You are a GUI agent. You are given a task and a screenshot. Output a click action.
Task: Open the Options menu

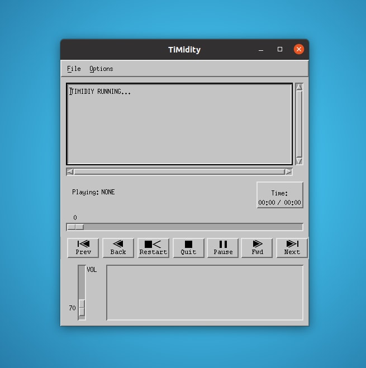(101, 69)
